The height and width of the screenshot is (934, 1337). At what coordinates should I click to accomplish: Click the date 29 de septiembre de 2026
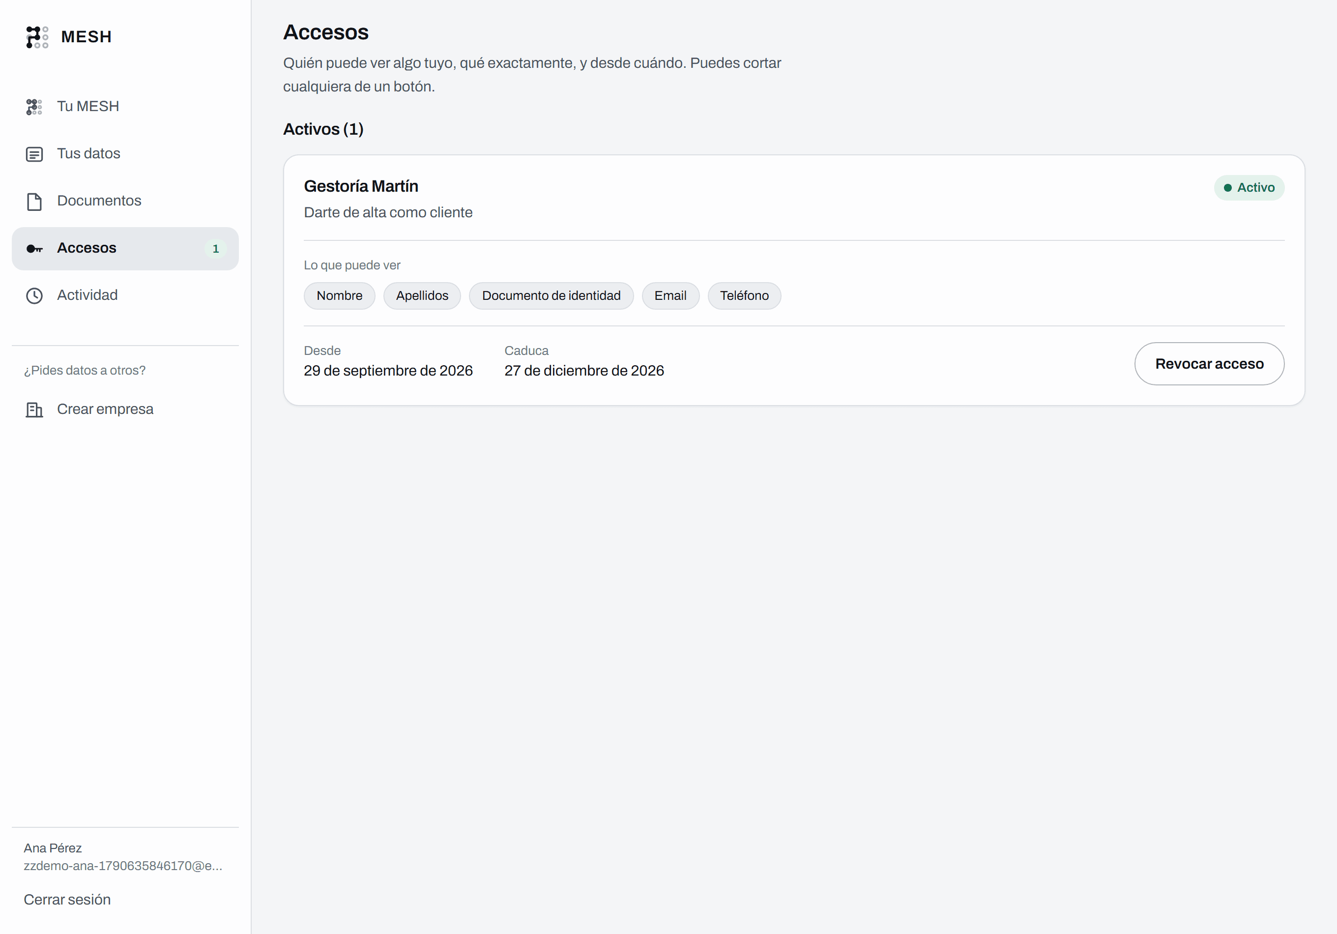point(388,371)
